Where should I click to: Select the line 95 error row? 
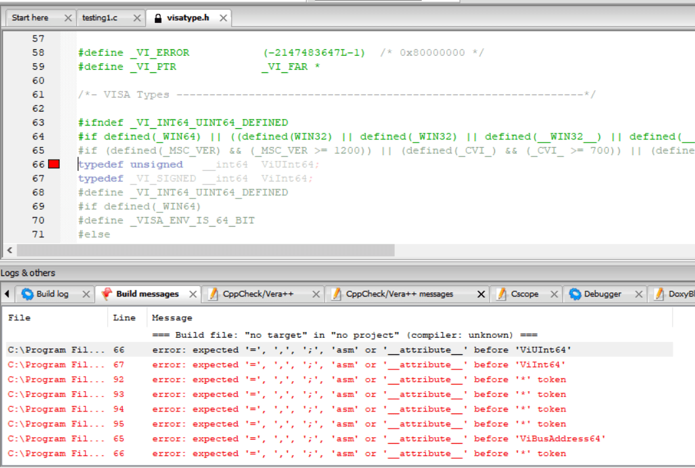tap(340, 424)
